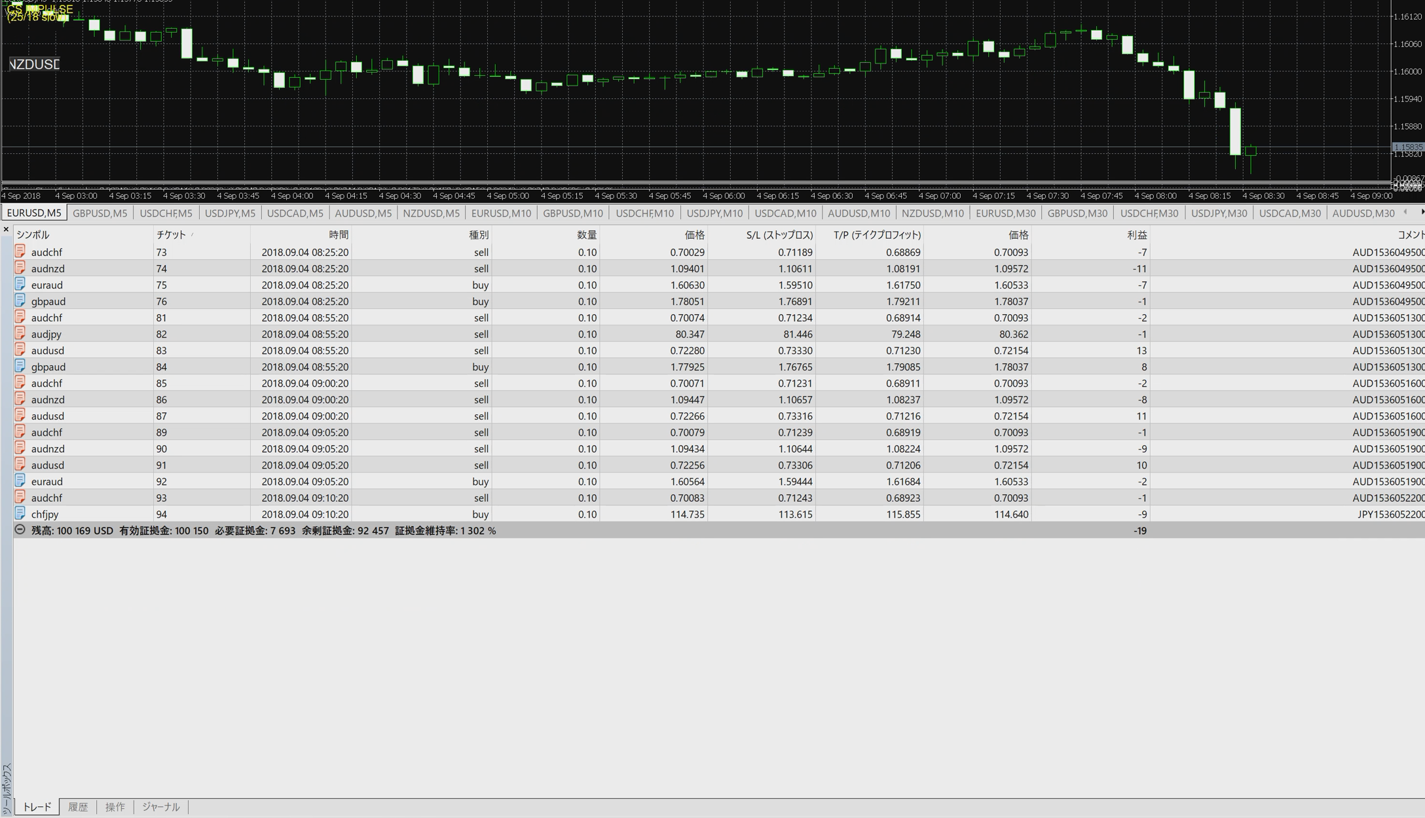The image size is (1425, 818).
Task: Open the ジャーナル journal tab
Action: point(160,807)
